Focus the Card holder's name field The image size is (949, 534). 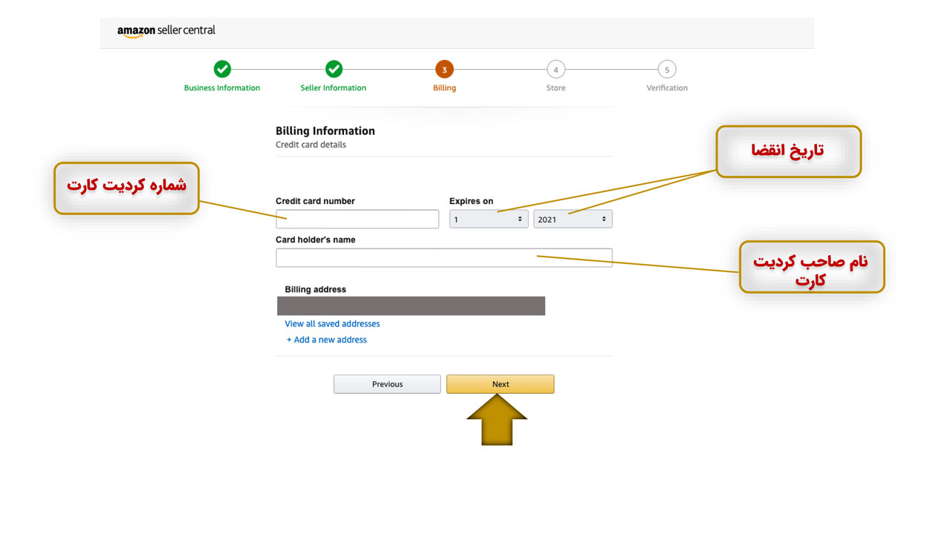click(x=444, y=257)
